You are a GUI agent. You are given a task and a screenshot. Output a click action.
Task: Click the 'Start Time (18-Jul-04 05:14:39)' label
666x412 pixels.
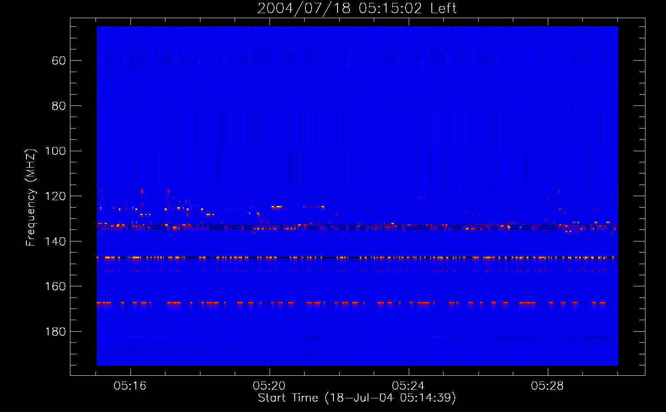point(357,398)
